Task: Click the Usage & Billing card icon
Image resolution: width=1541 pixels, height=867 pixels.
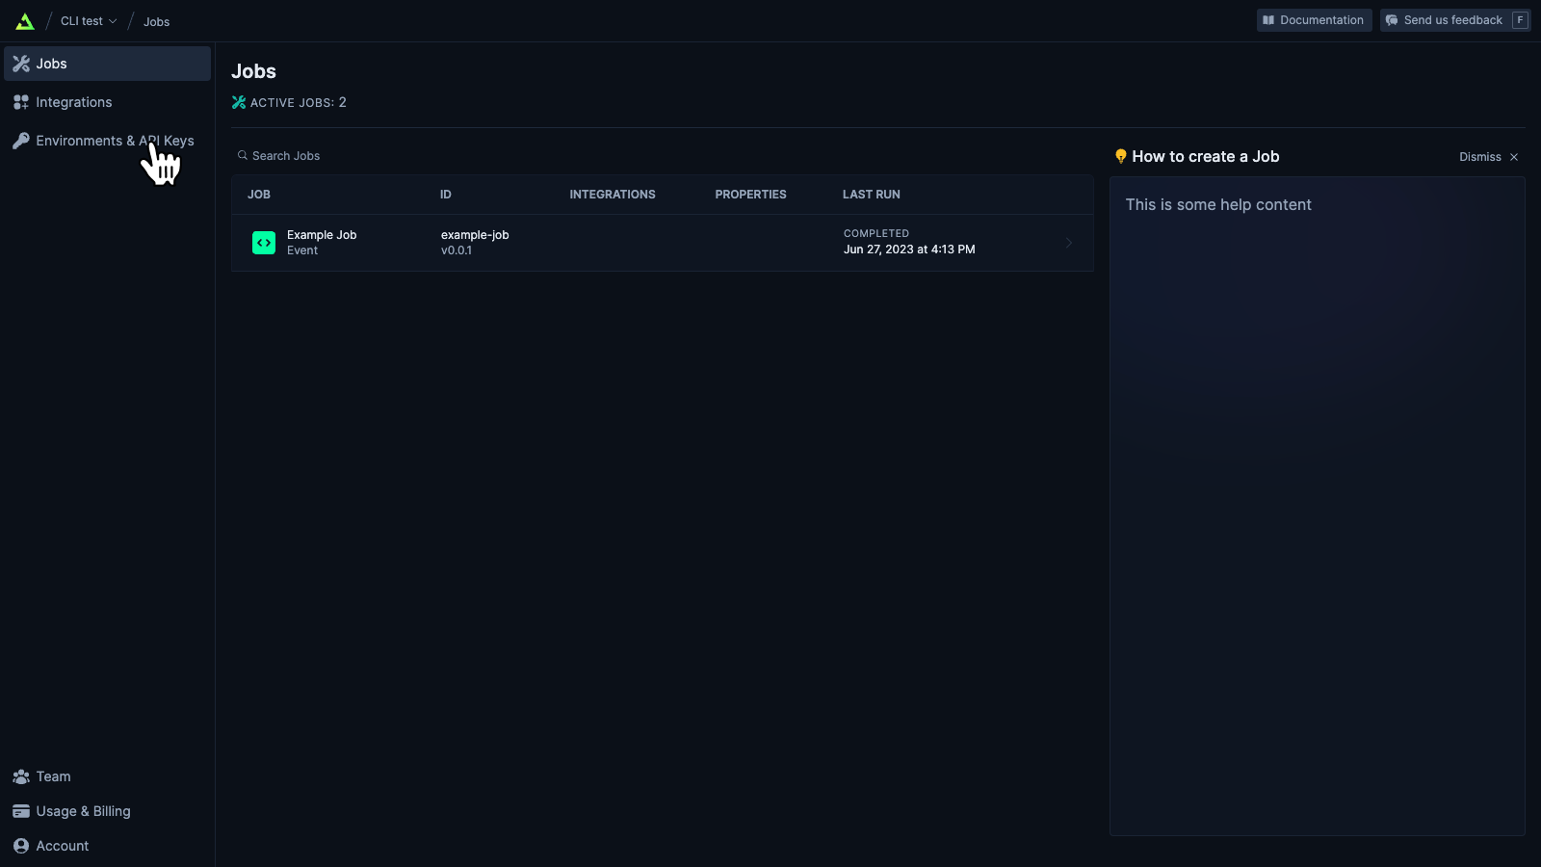Action: (x=21, y=811)
